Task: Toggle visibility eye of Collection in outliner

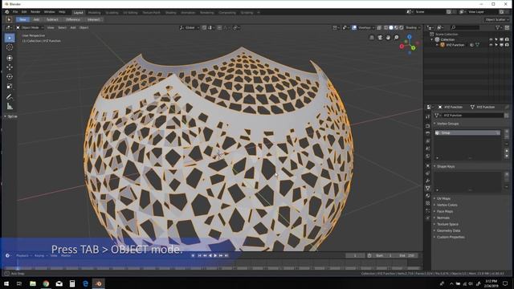Action: tap(491, 39)
